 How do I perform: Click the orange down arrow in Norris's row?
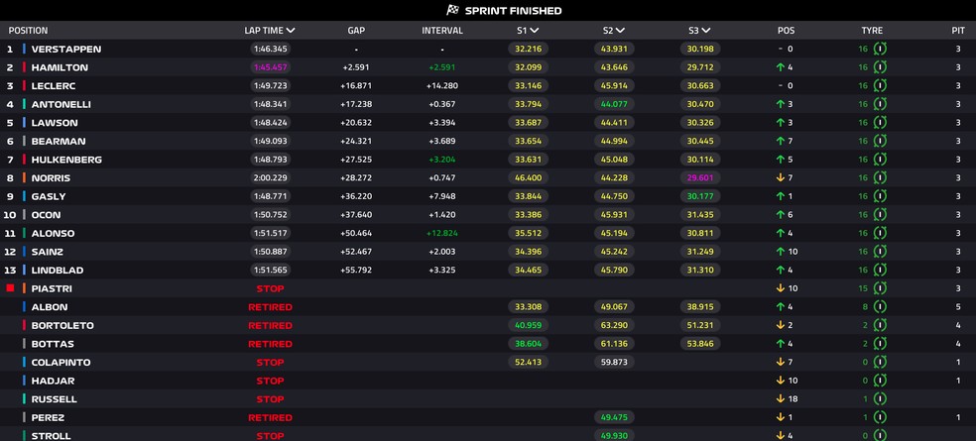tap(780, 178)
